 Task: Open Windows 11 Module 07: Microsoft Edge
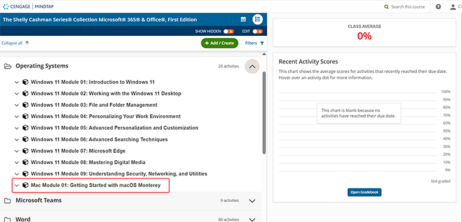coord(78,151)
